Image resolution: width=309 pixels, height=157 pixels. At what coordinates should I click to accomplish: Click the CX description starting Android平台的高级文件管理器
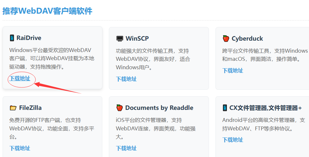point(264,124)
